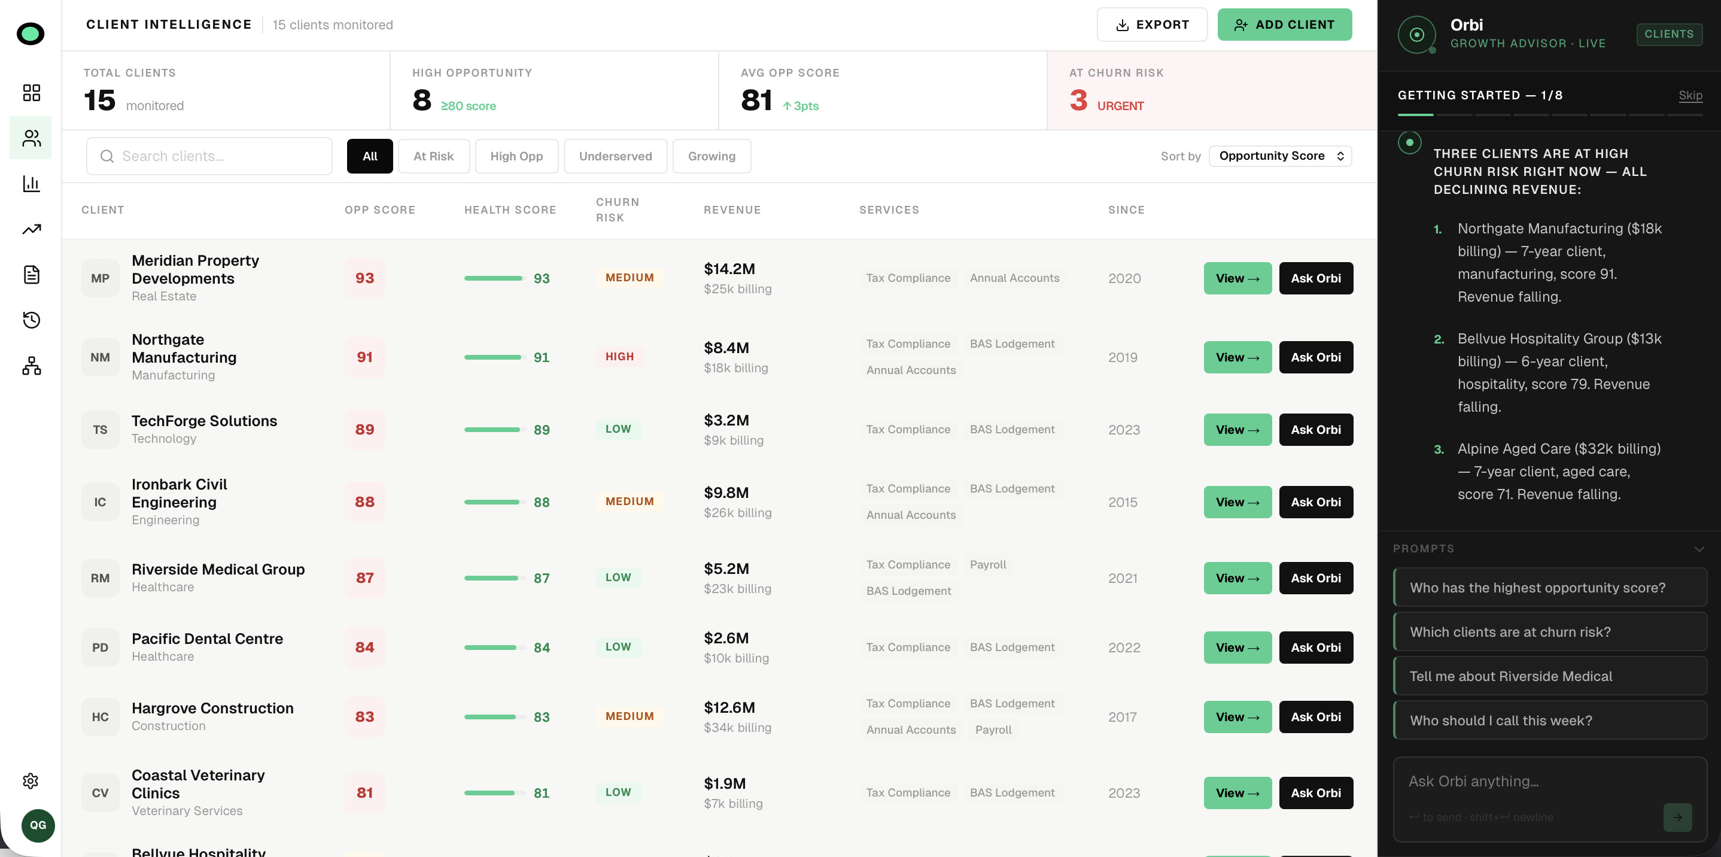Open the bar chart analytics icon
This screenshot has height=857, width=1721.
click(31, 184)
